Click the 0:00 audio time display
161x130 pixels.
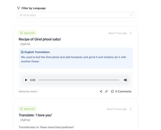tap(33, 80)
